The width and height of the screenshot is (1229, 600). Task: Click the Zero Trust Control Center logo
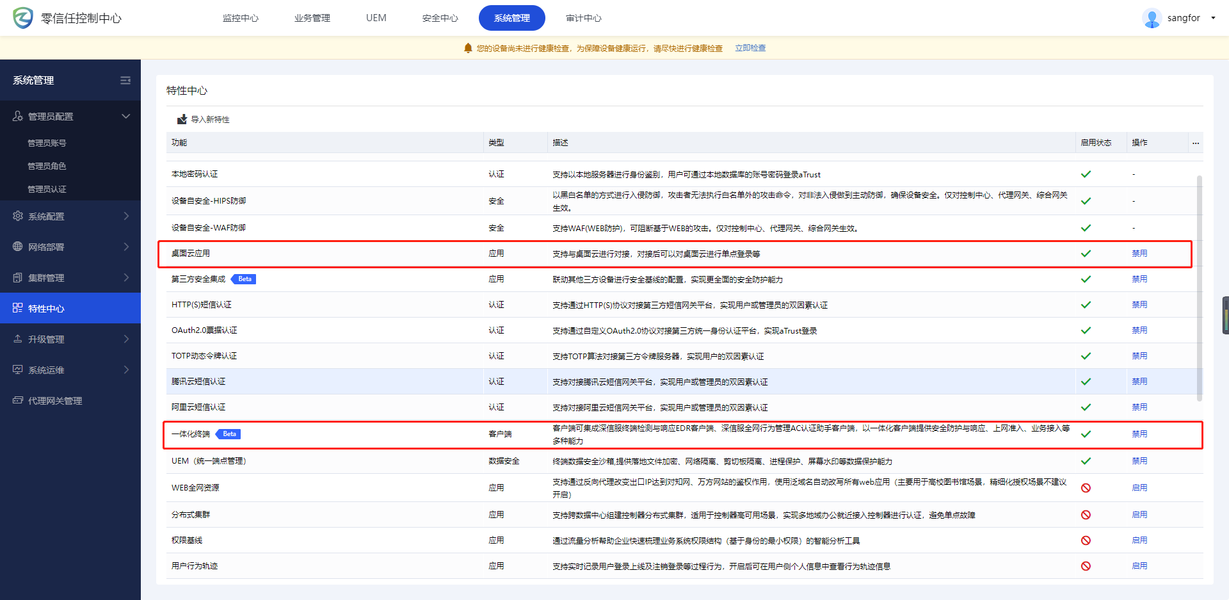pyautogui.click(x=23, y=18)
